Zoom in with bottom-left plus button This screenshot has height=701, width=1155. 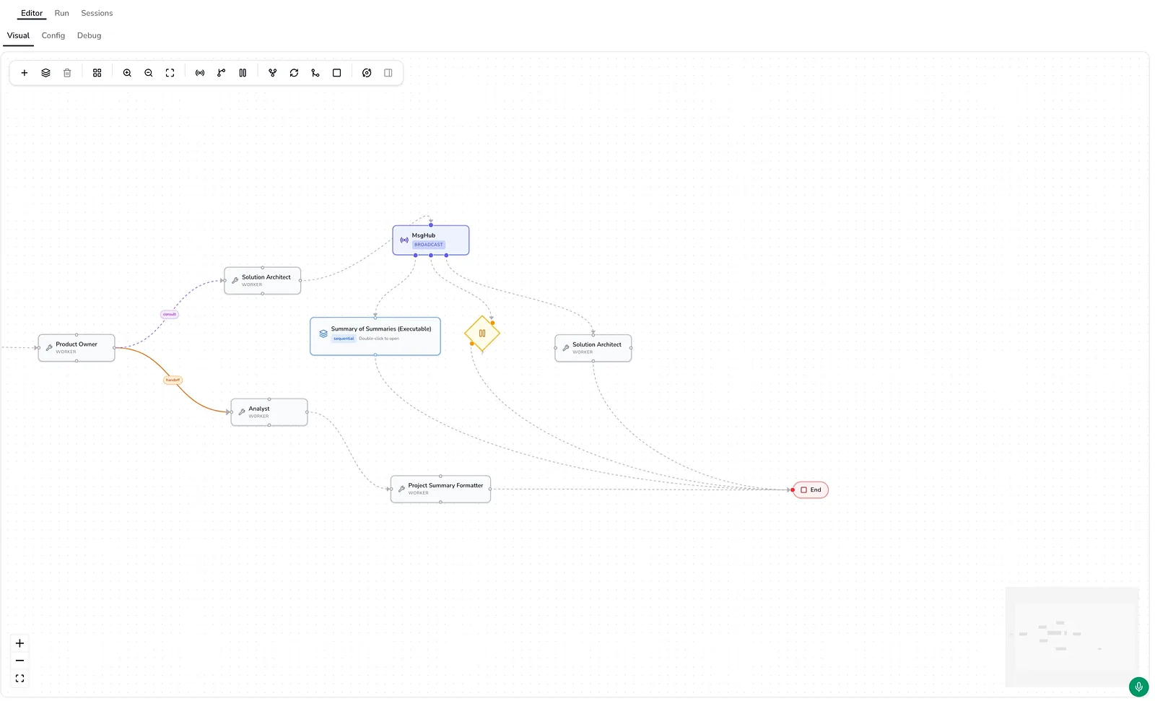tap(19, 643)
